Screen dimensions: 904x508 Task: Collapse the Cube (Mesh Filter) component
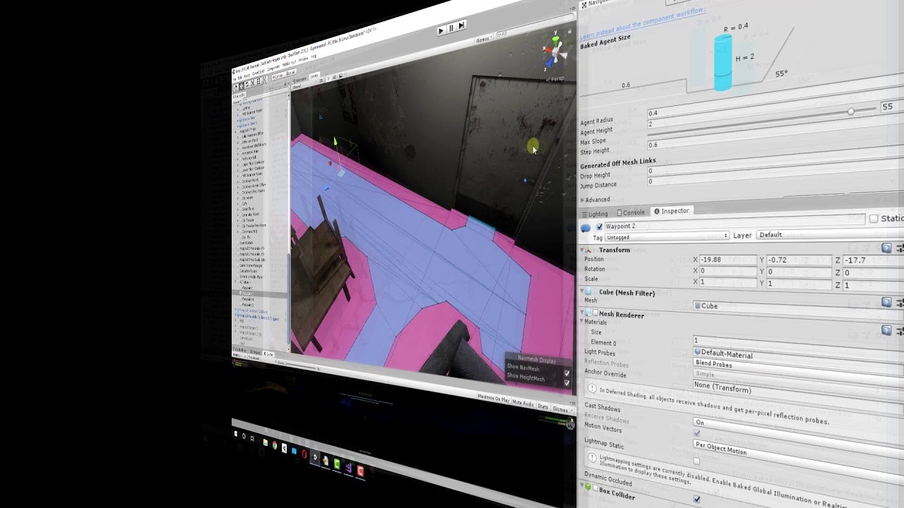(x=582, y=291)
